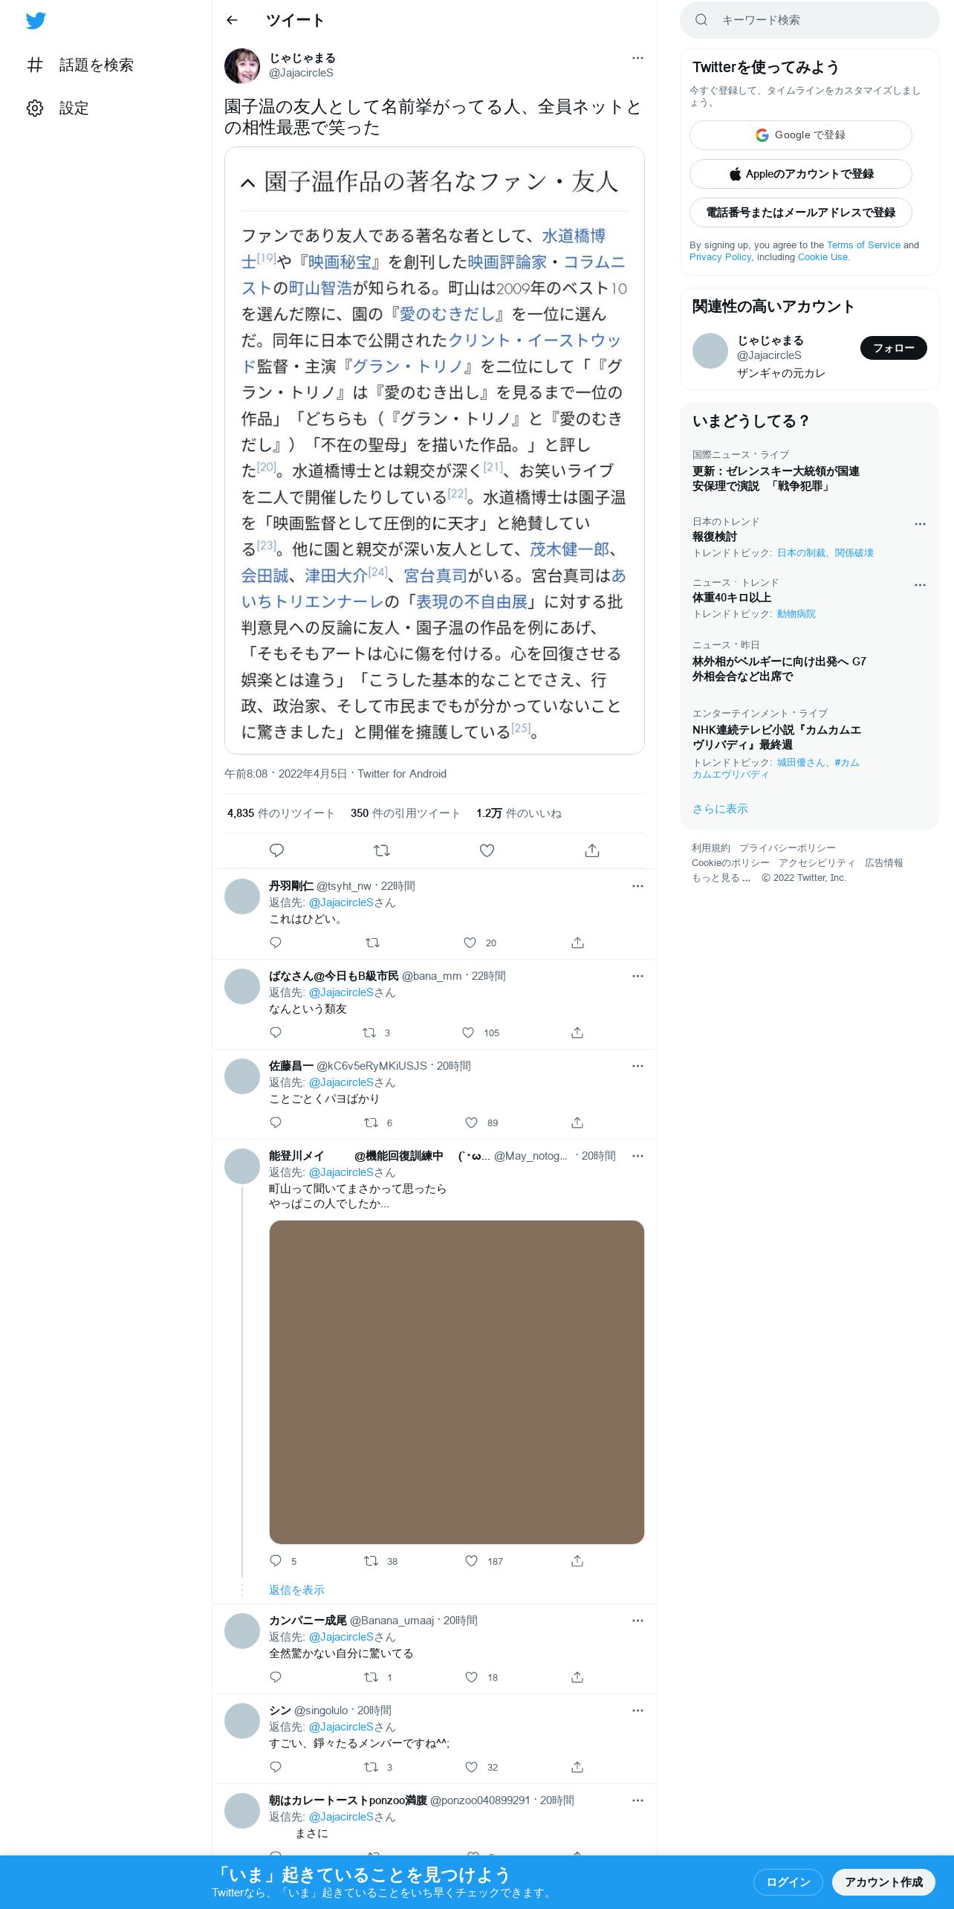Viewport: 954px width, 1909px height.
Task: Retweet the main tweet by じゃじゃまる
Action: click(x=382, y=850)
